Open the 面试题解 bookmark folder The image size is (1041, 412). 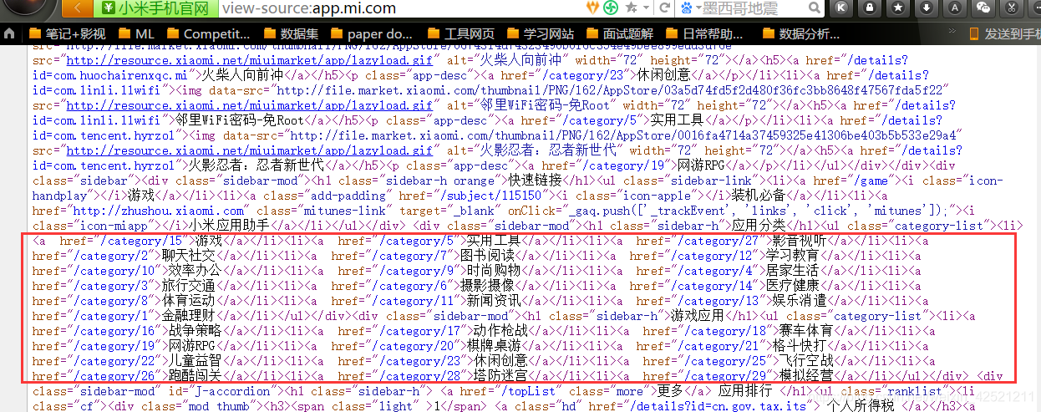[620, 34]
